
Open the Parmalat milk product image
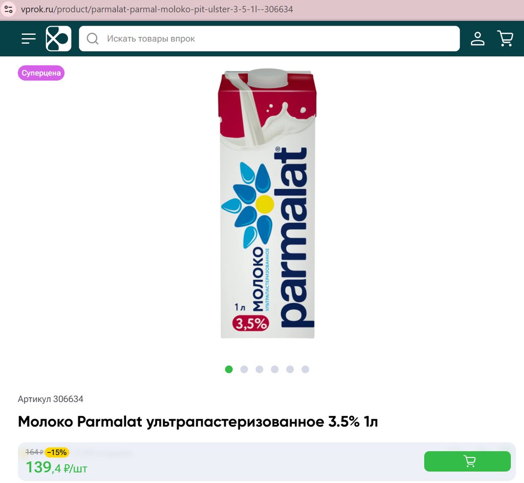267,203
